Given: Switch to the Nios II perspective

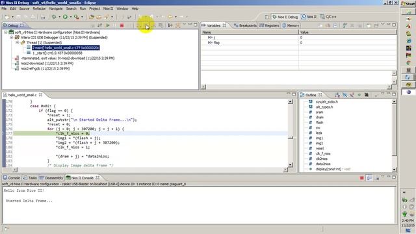Looking at the screenshot, I should (x=309, y=17).
